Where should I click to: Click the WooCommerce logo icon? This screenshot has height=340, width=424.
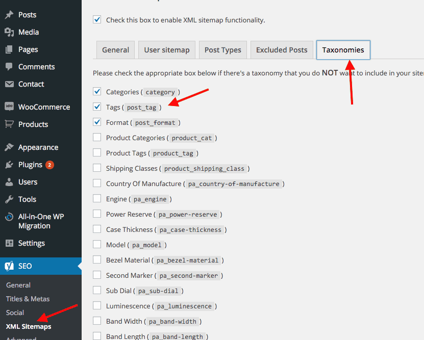click(9, 107)
